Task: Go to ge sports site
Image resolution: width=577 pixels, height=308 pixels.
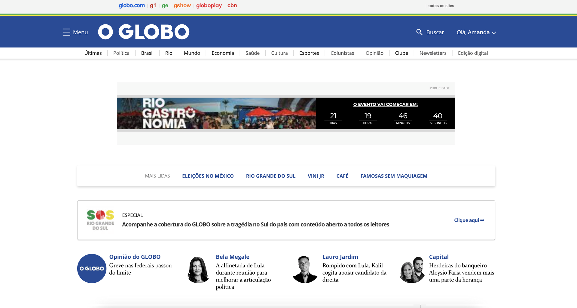Action: [x=165, y=5]
